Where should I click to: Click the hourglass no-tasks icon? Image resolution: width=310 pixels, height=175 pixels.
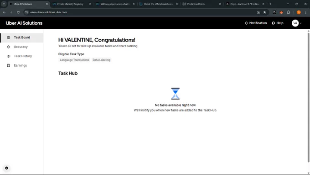(x=176, y=94)
